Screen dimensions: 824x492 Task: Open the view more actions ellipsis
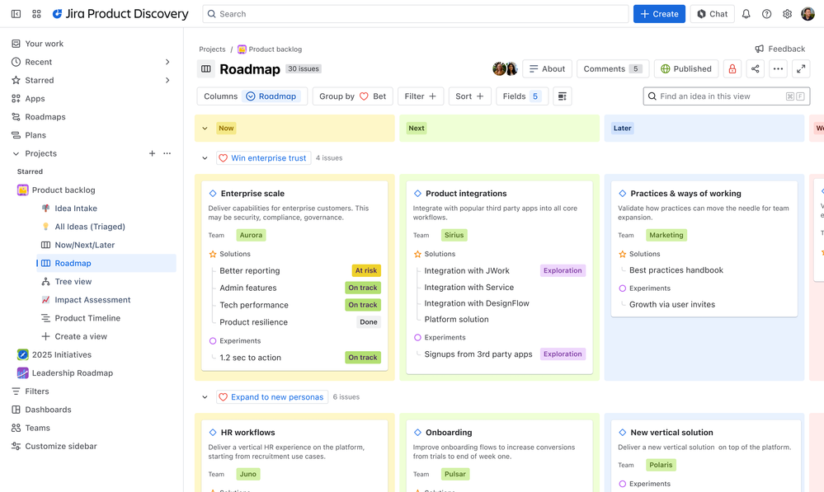click(x=779, y=68)
